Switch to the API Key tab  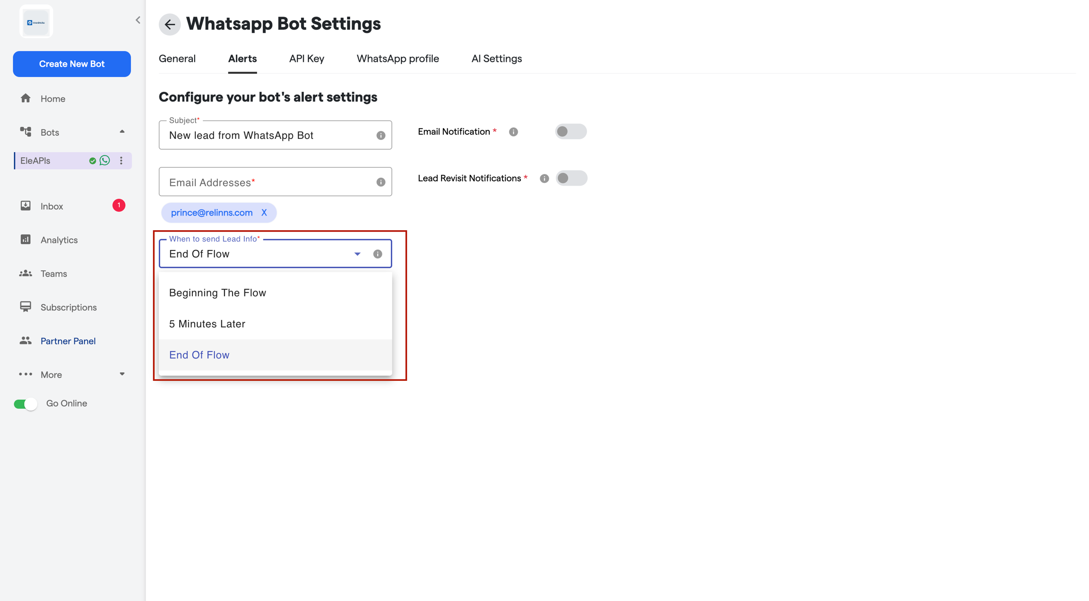(x=307, y=59)
